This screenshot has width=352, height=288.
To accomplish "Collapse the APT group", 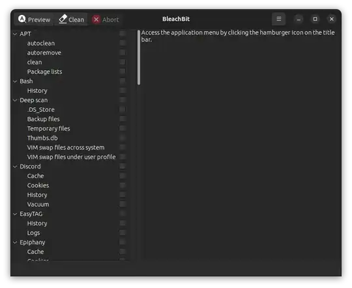I will coord(15,34).
